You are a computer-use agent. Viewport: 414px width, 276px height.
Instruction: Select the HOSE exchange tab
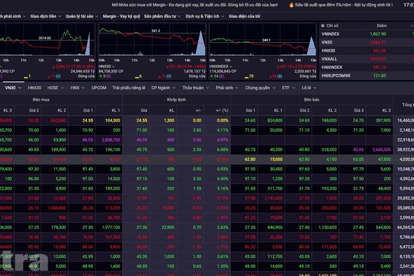[x=54, y=88]
